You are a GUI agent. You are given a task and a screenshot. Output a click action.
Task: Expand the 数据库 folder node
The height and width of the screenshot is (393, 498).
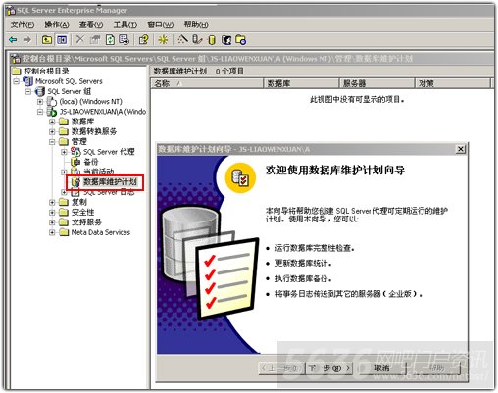52,122
